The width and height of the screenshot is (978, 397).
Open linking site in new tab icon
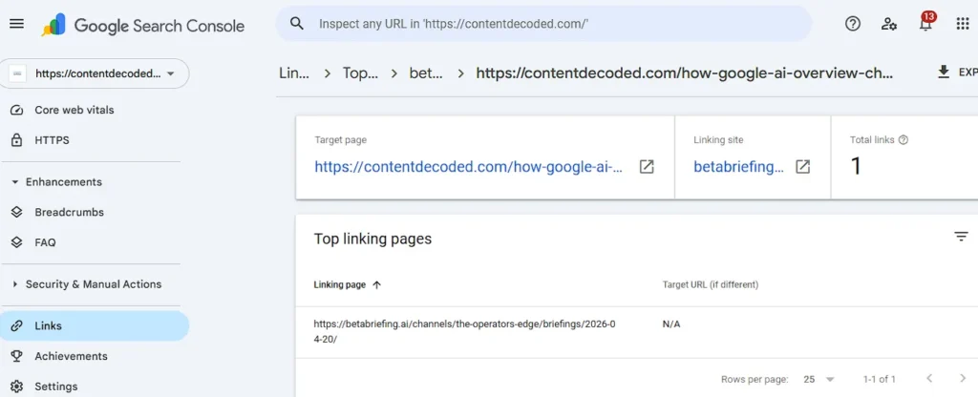click(x=802, y=166)
